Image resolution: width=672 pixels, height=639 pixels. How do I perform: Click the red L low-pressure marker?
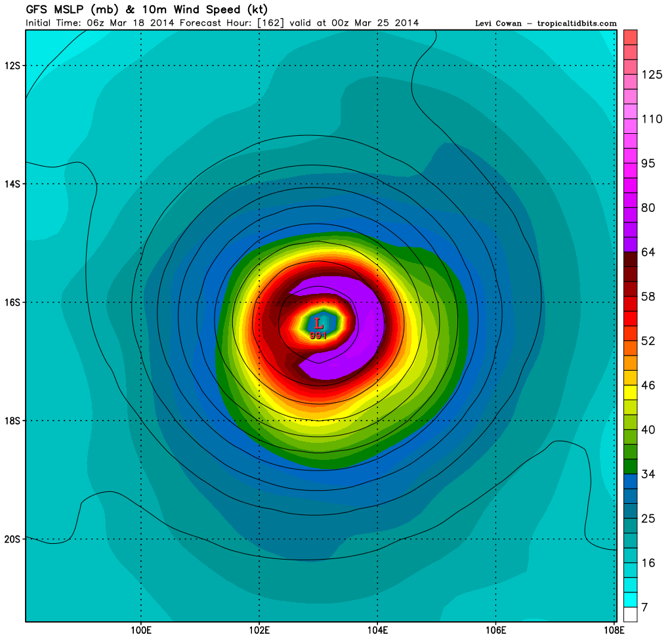pyautogui.click(x=318, y=323)
